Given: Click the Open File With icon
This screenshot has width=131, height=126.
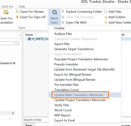Looking at the screenshot, I should pyautogui.click(x=63, y=23).
